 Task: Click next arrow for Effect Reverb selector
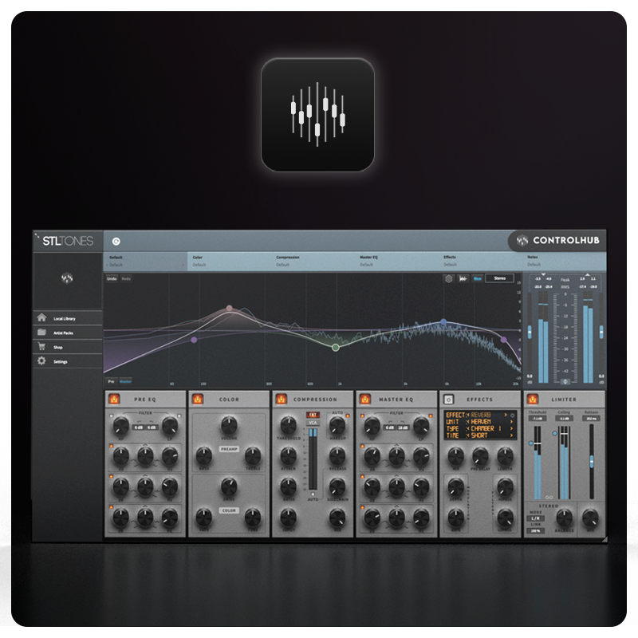(510, 415)
